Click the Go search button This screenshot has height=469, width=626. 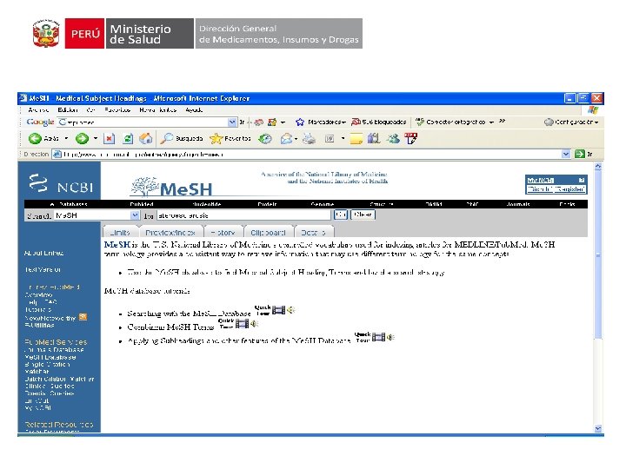tap(341, 215)
